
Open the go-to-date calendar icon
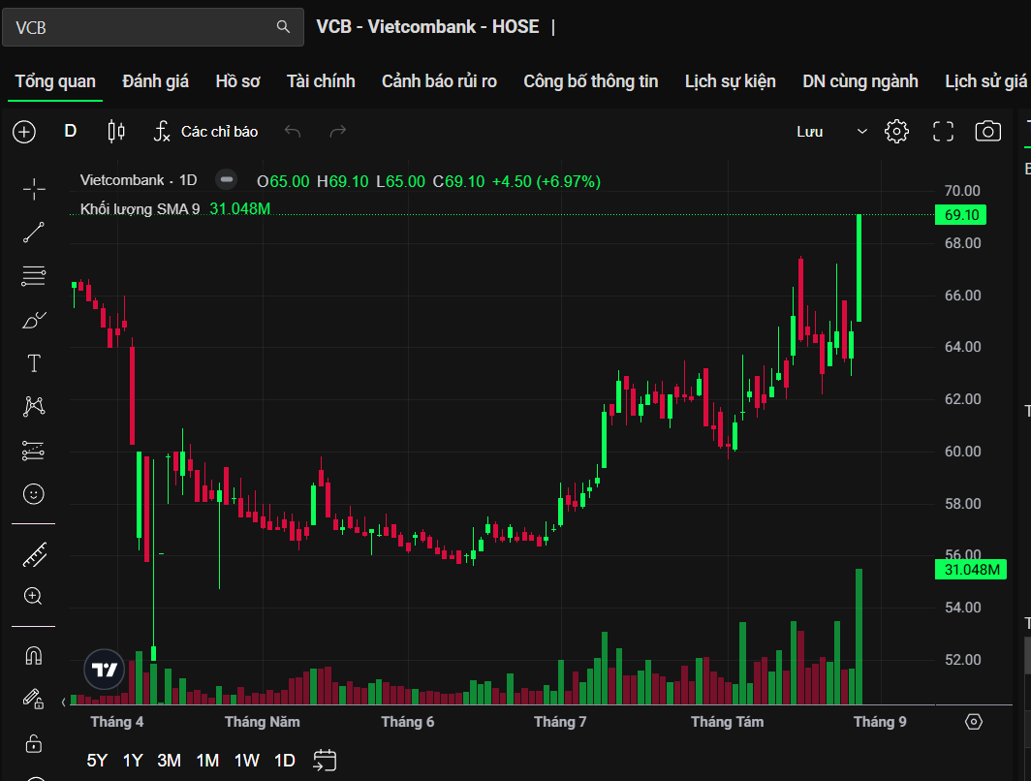click(x=325, y=761)
